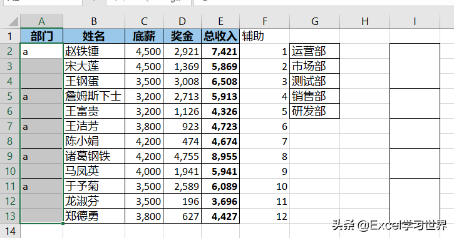The width and height of the screenshot is (454, 238).
Task: Select column I header
Action: click(415, 21)
